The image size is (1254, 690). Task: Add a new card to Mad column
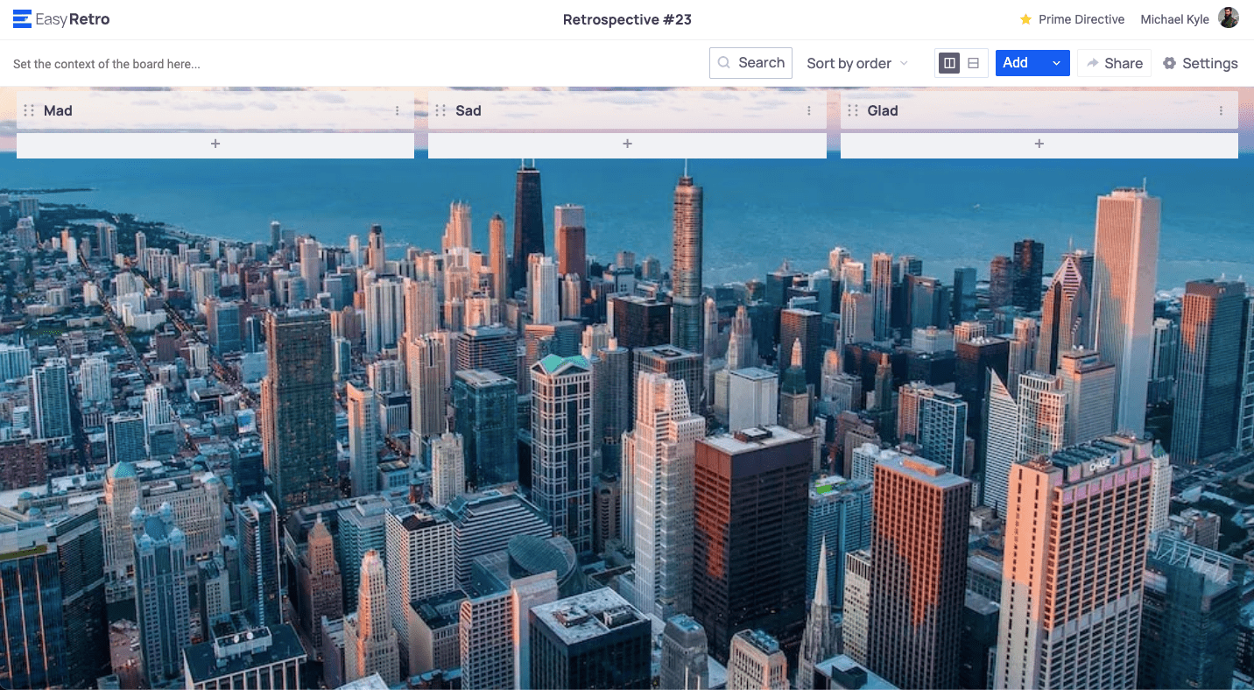(215, 144)
